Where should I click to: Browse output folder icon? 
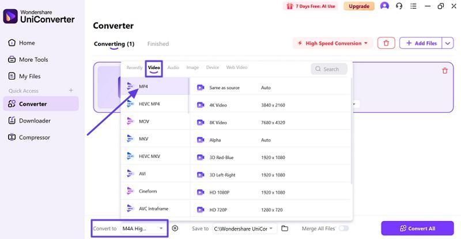(x=285, y=229)
